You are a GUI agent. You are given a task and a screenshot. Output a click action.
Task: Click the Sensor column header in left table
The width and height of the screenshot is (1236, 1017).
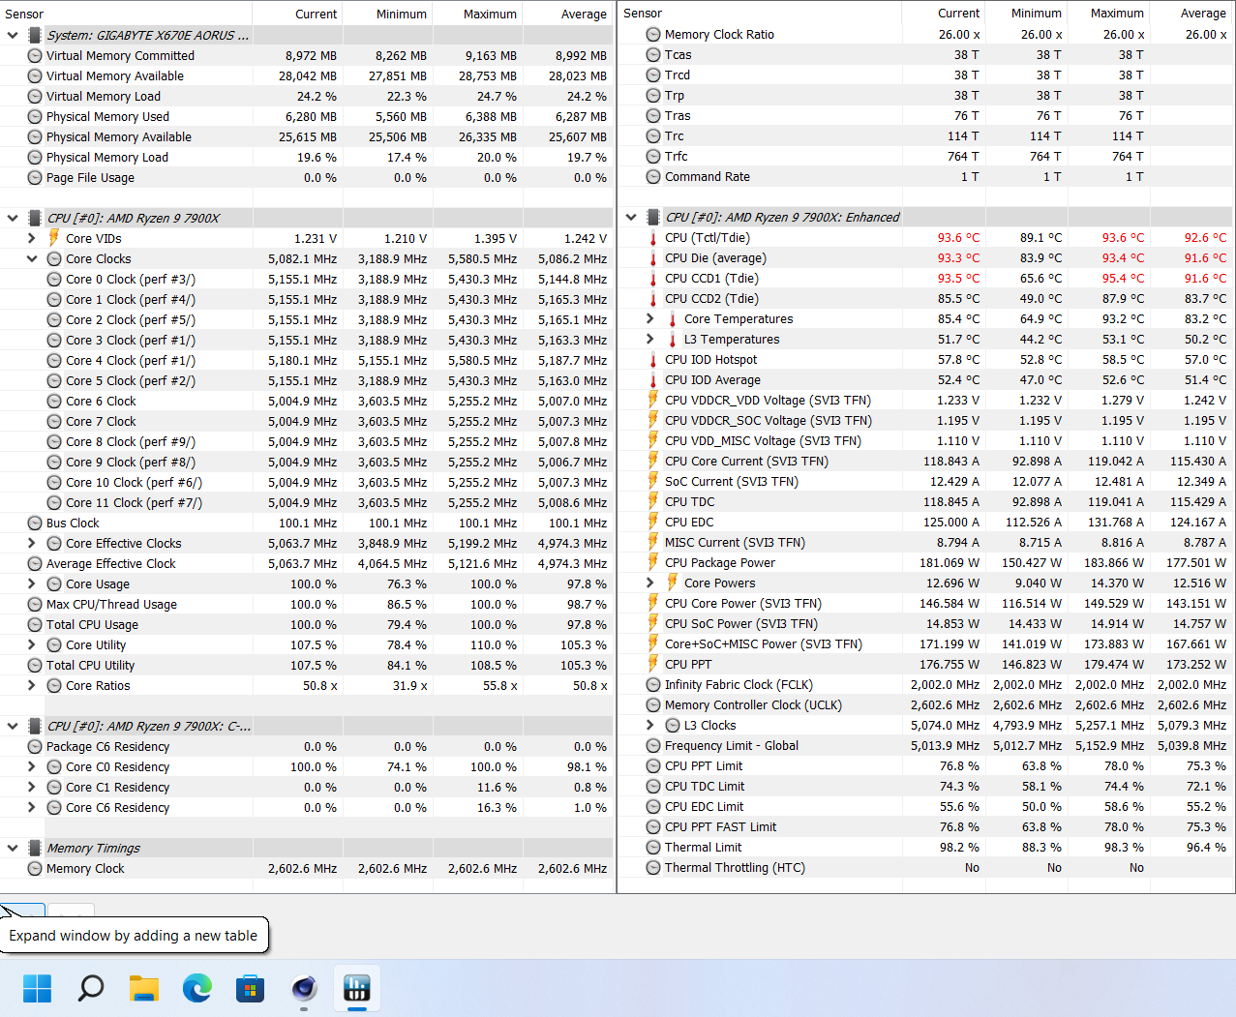coord(126,14)
